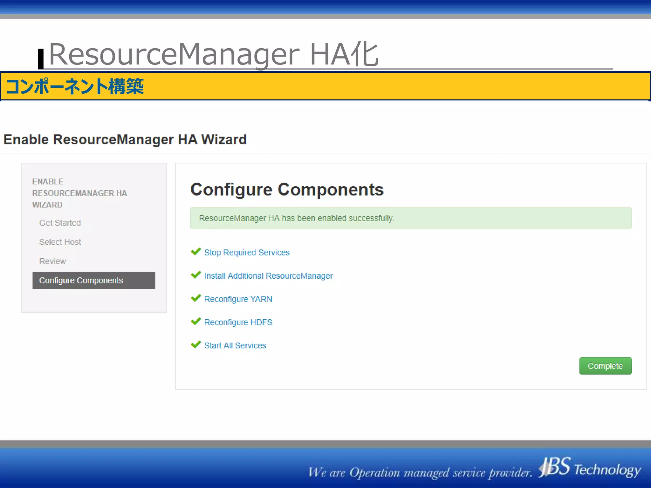This screenshot has height=488, width=651.
Task: Click checkmark icon beside Start All Services
Action: point(196,345)
